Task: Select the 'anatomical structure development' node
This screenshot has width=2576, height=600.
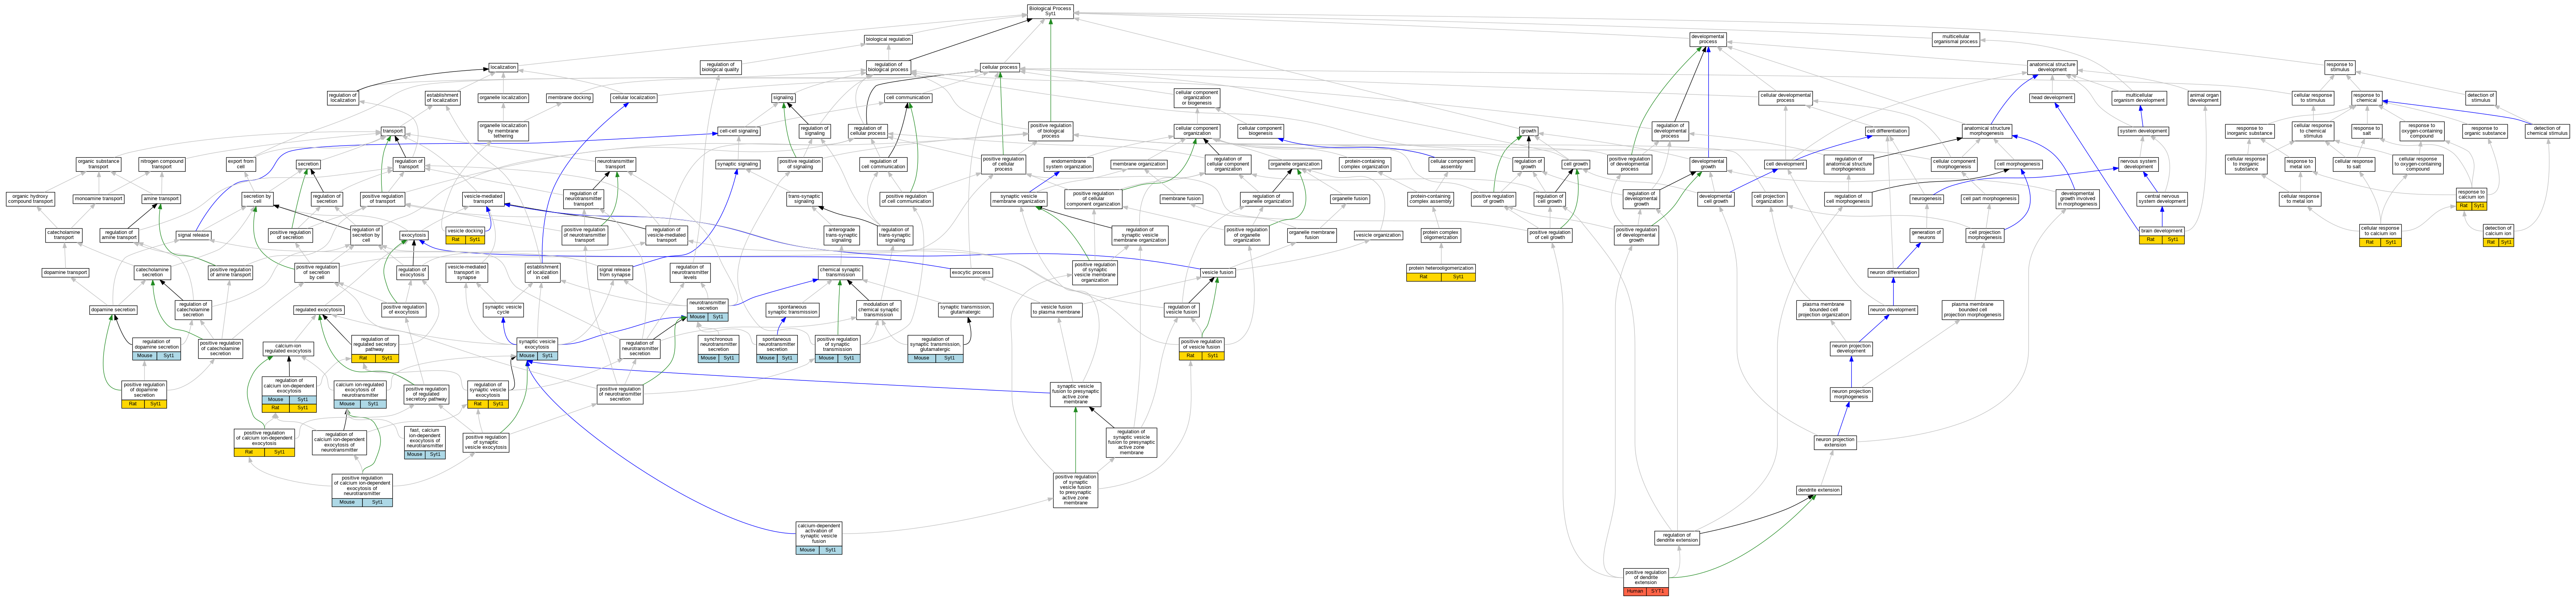Action: point(2052,68)
